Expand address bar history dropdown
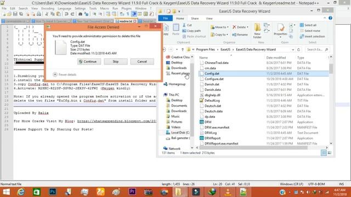The height and width of the screenshot is (197, 351). 292,50
